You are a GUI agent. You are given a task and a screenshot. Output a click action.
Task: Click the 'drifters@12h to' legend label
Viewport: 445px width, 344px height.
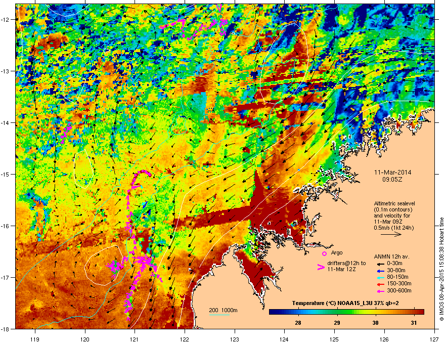click(x=346, y=264)
